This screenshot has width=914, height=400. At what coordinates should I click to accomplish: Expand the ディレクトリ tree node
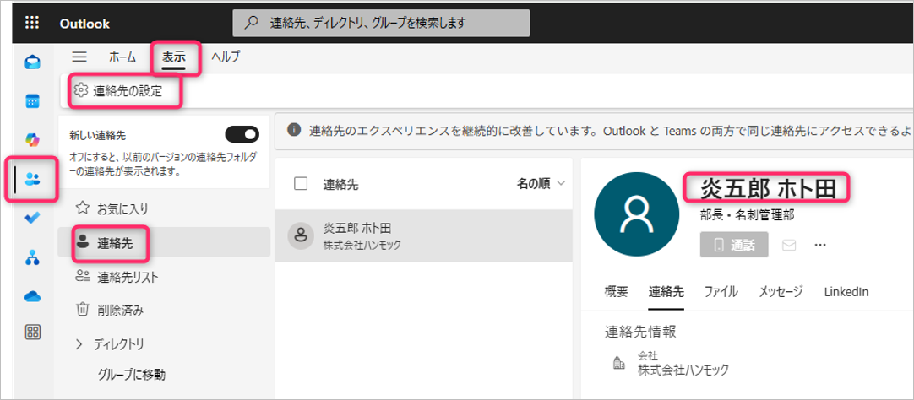click(x=80, y=343)
